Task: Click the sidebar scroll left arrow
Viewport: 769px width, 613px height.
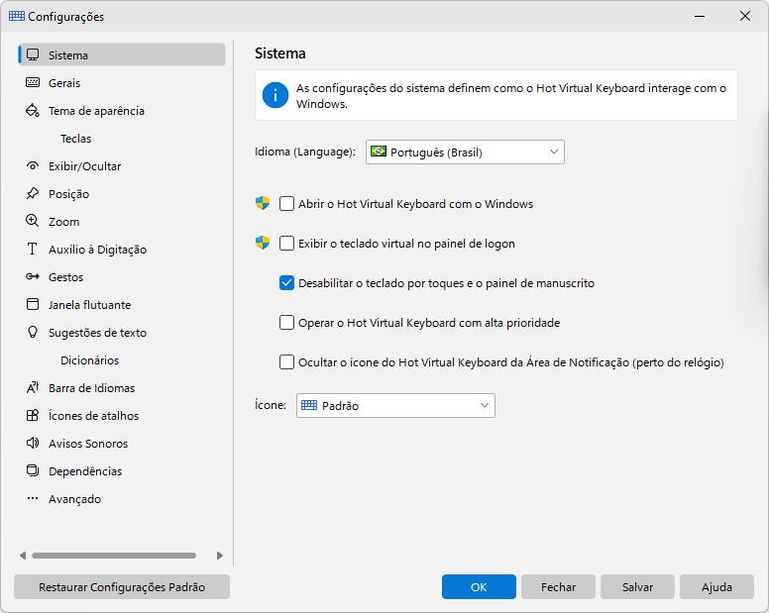Action: tap(23, 556)
